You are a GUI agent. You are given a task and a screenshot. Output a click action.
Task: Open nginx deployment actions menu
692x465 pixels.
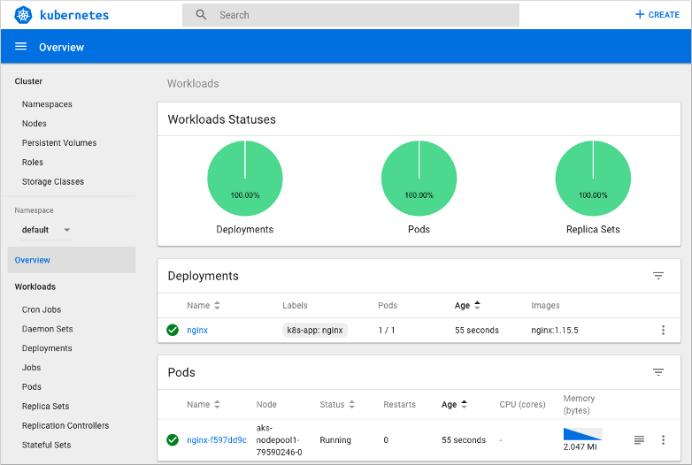point(663,330)
